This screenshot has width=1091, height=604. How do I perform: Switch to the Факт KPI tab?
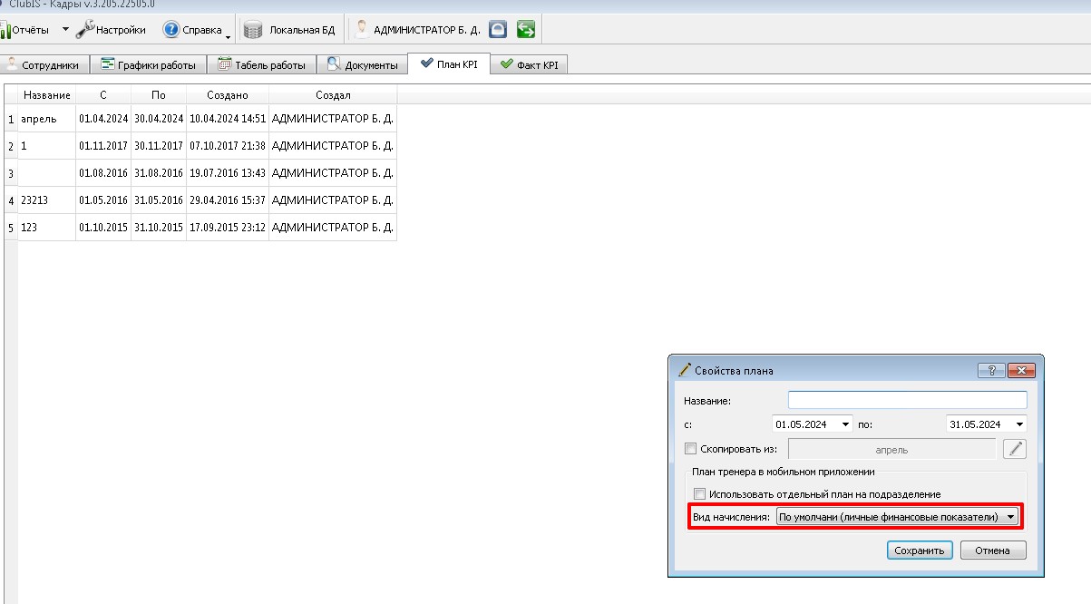click(x=529, y=65)
